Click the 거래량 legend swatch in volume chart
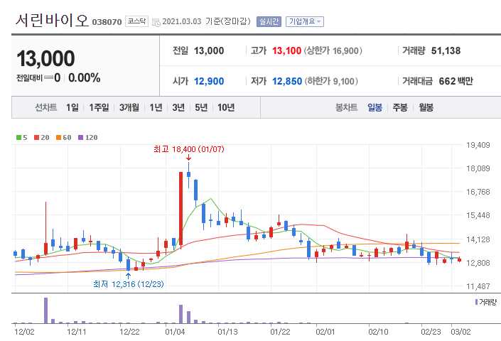The height and width of the screenshot is (341, 501). tap(476, 302)
